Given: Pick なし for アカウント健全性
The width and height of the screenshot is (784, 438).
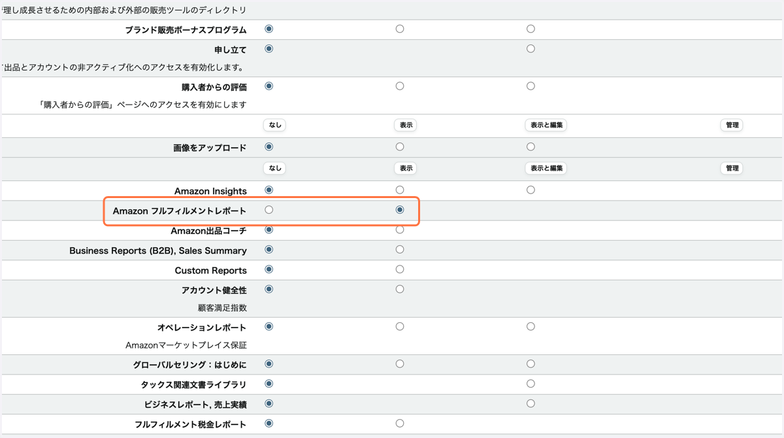Looking at the screenshot, I should pos(269,289).
